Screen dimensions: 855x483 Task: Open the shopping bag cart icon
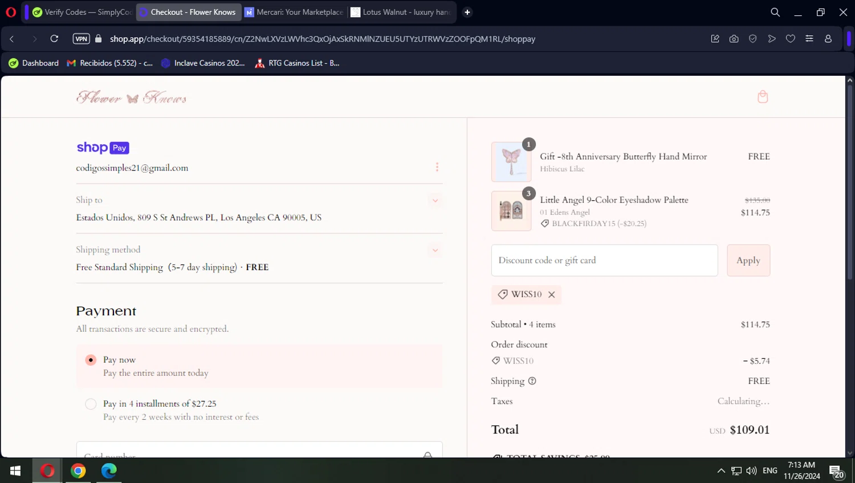click(763, 97)
